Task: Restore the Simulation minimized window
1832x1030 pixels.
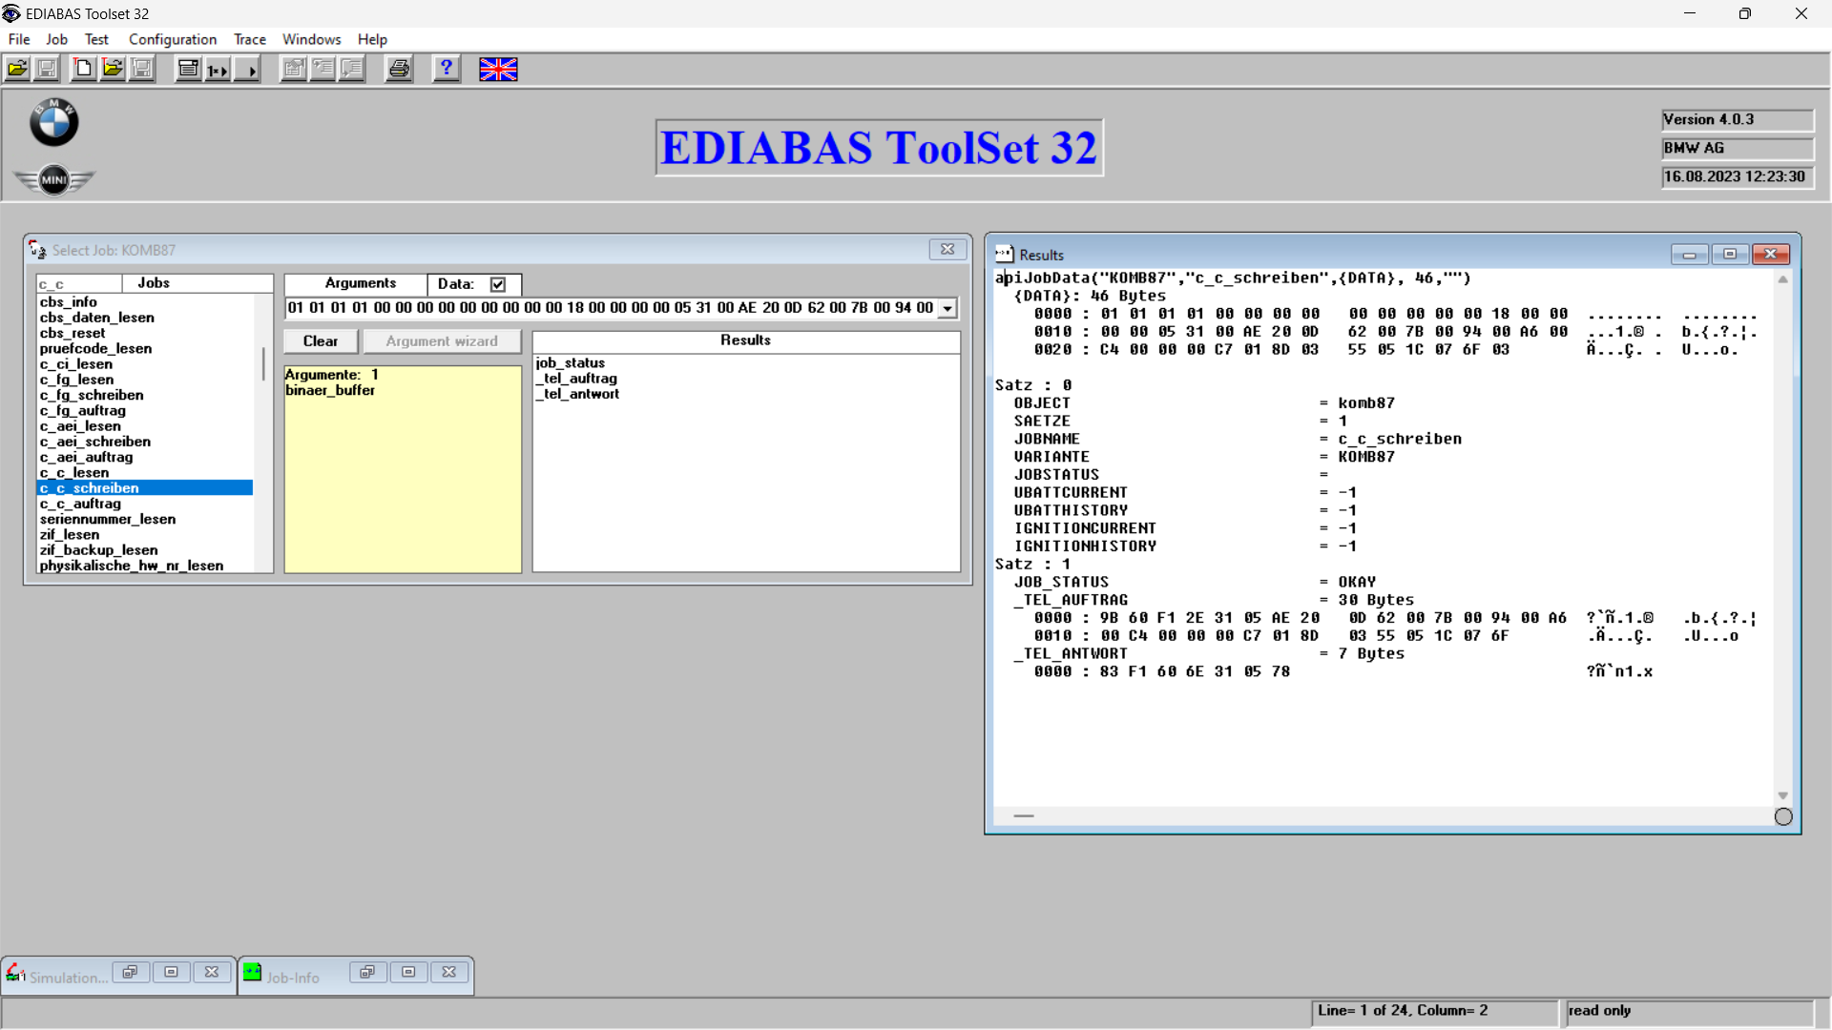Action: pyautogui.click(x=130, y=972)
